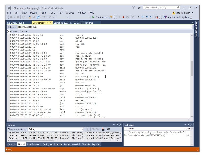
Task: Click the Address input field
Action: pyautogui.click(x=104, y=27)
